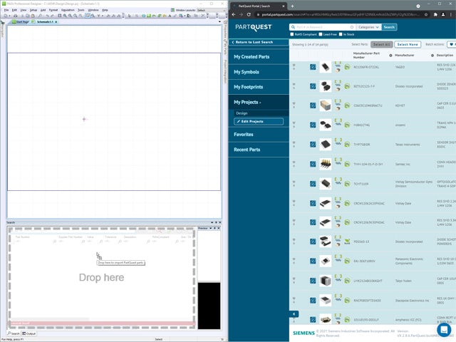Click the green download icon on YAGEO row

pos(347,67)
